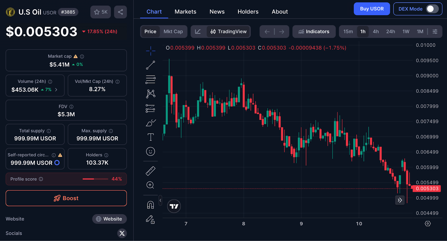
Task: Click market cap warning triangle icon
Action: click(76, 56)
